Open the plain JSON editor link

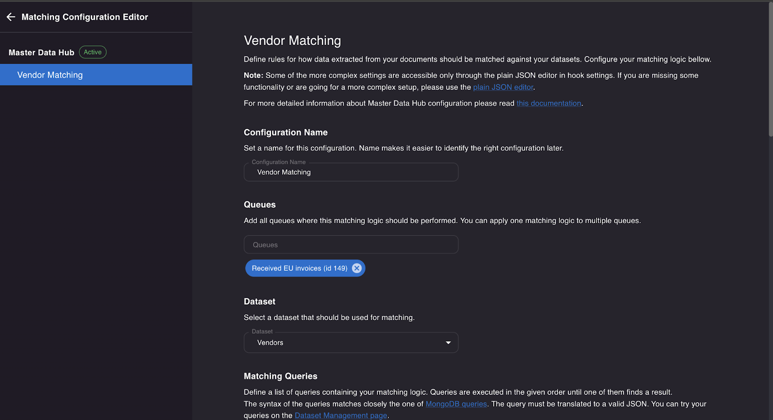[503, 87]
